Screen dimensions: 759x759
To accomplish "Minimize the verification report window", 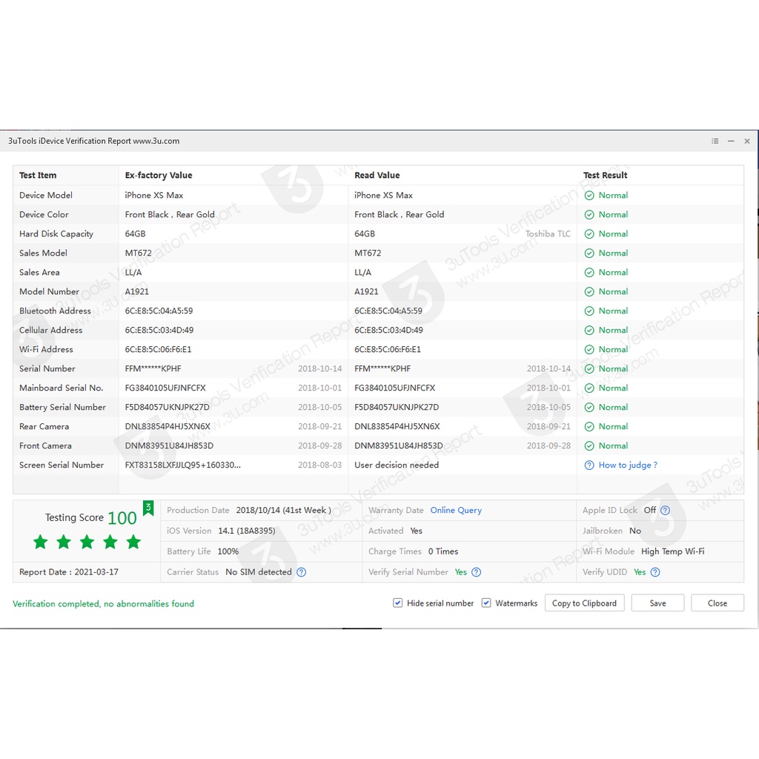I will pos(731,141).
